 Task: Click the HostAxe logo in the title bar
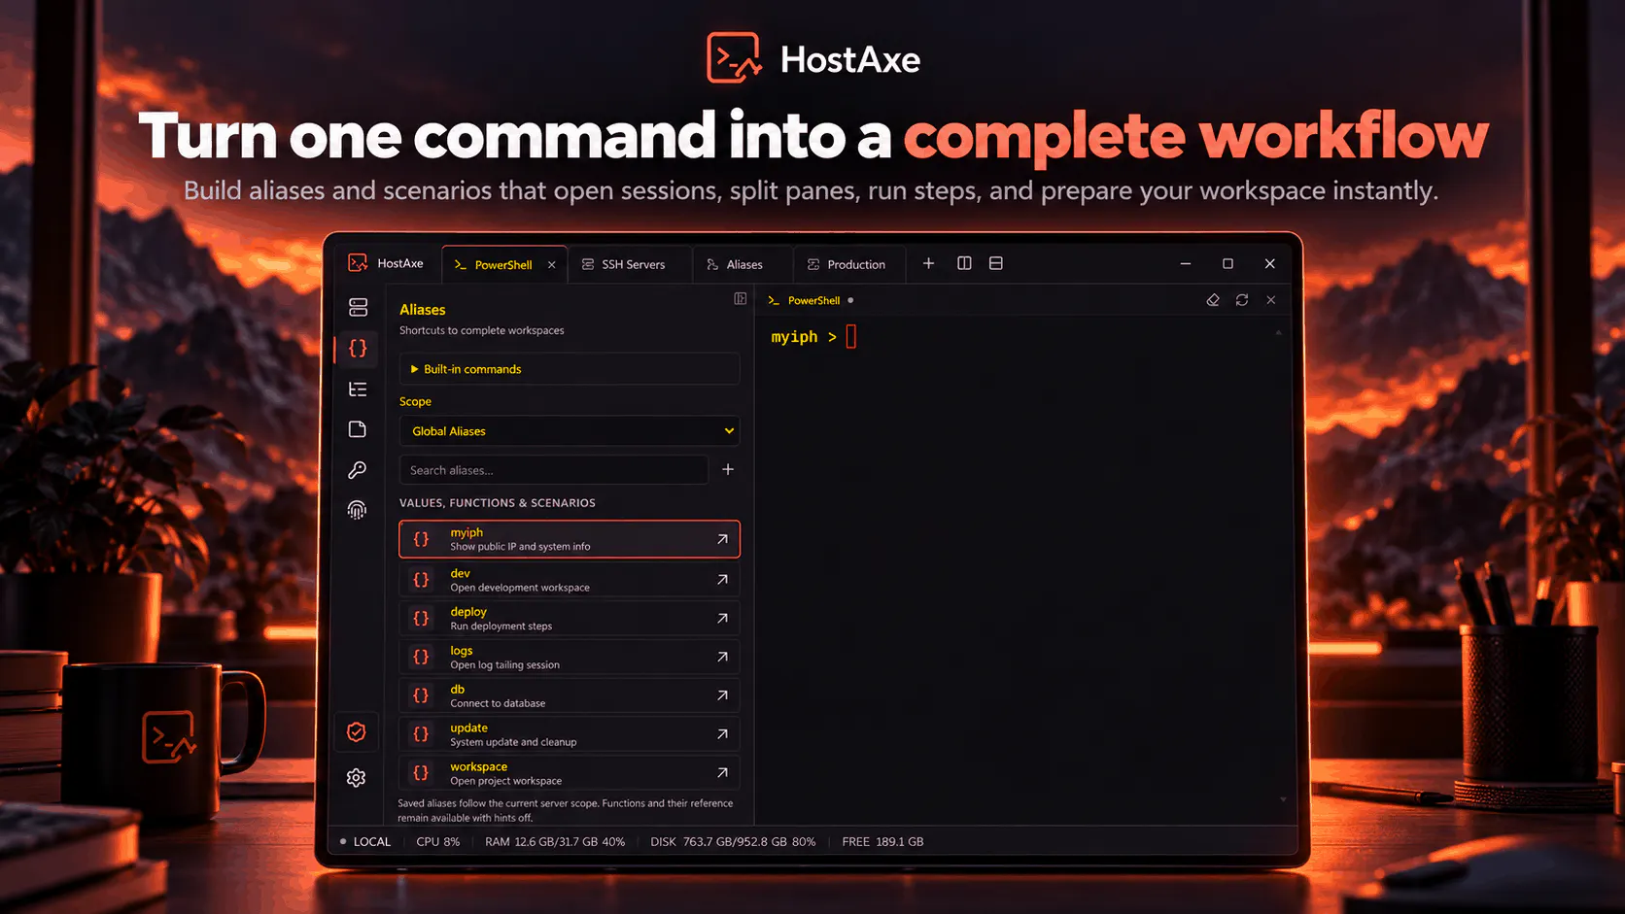point(358,263)
